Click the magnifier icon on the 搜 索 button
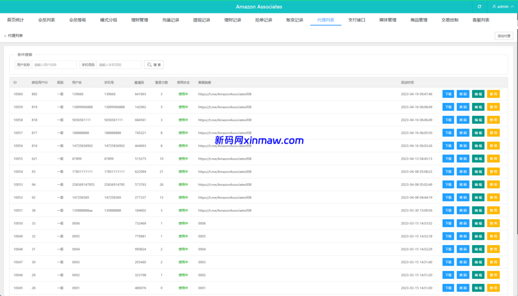The height and width of the screenshot is (296, 518). click(x=148, y=65)
